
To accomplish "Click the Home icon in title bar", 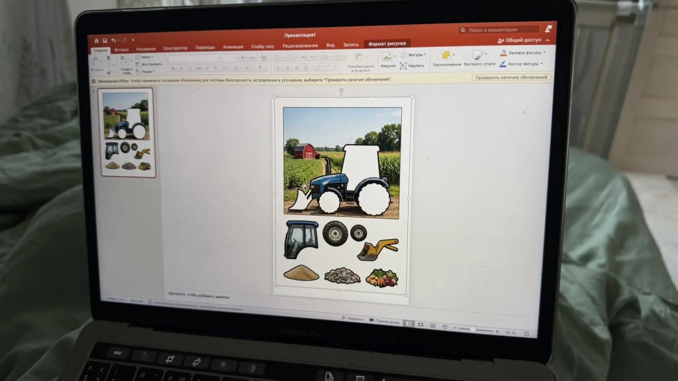I will pyautogui.click(x=96, y=40).
